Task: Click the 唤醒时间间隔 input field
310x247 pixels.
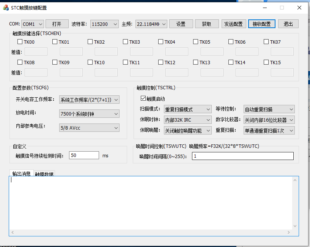Action: coord(242,156)
